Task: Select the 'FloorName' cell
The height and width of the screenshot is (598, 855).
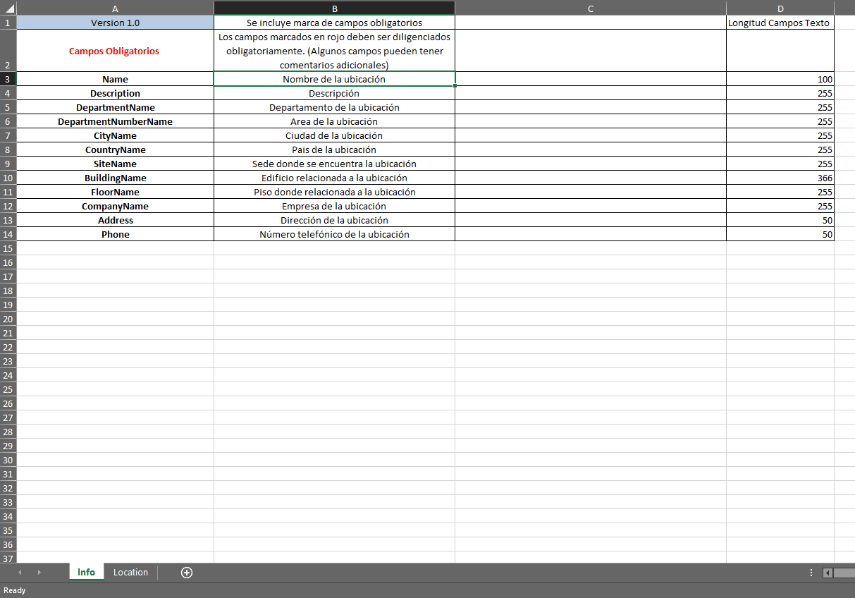Action: click(x=115, y=192)
